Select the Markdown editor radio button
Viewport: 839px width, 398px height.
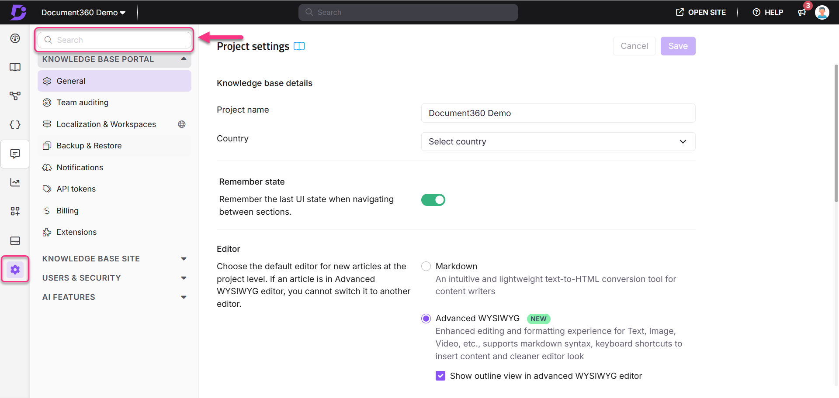click(x=426, y=266)
